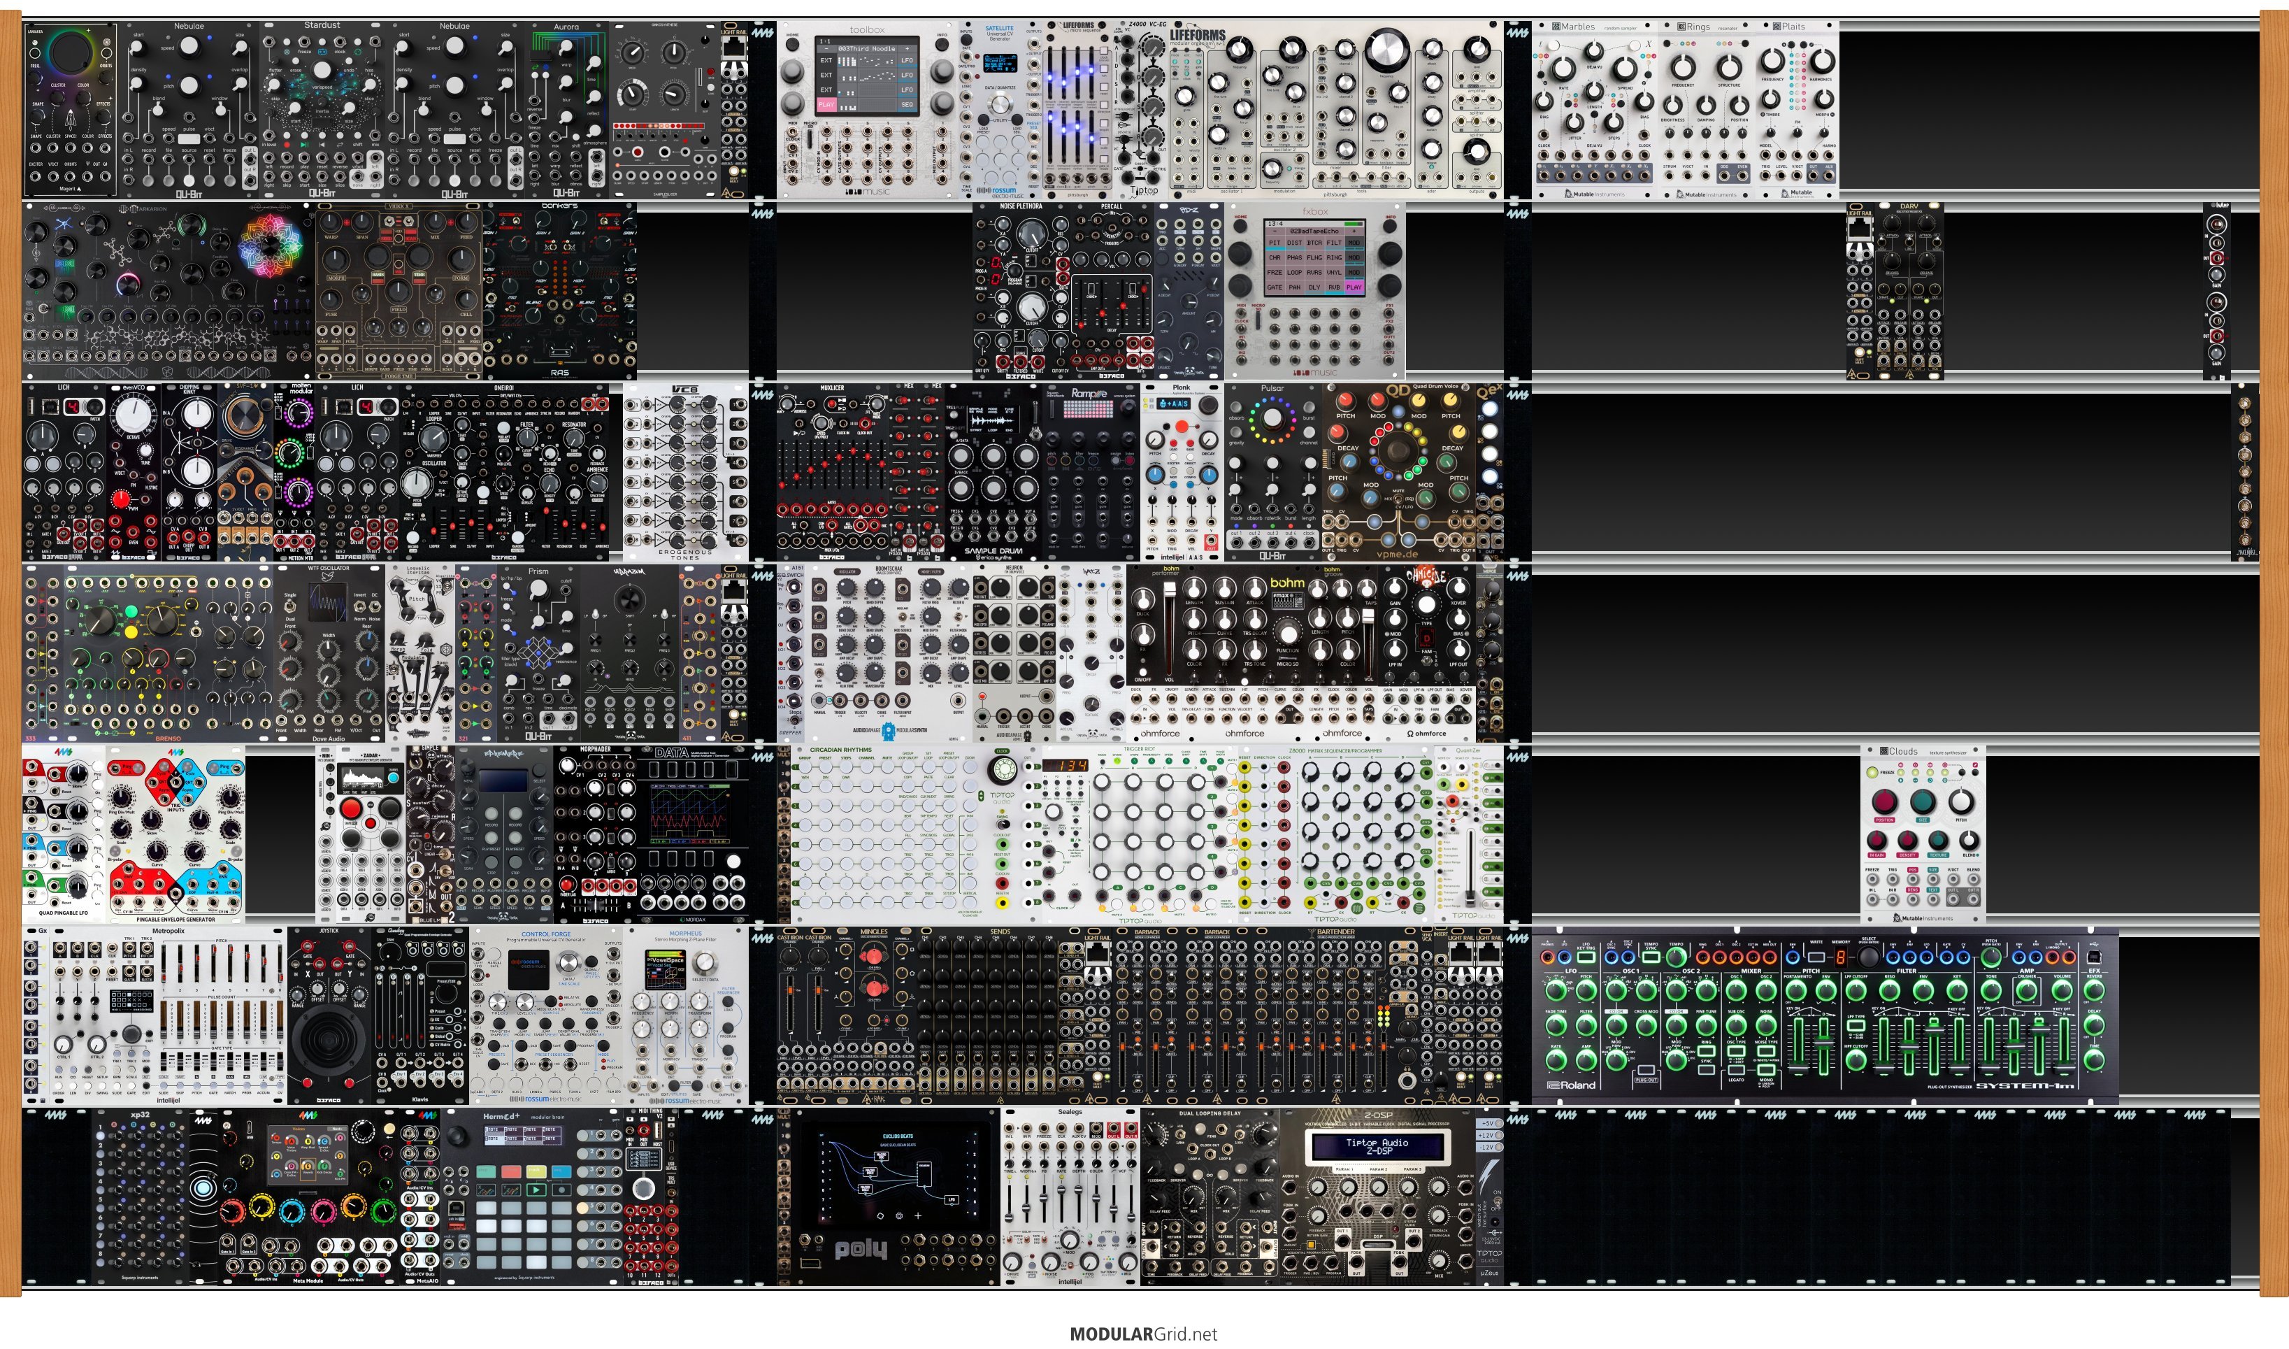Select the Roland System-1m synthesizer

pos(1825,1015)
